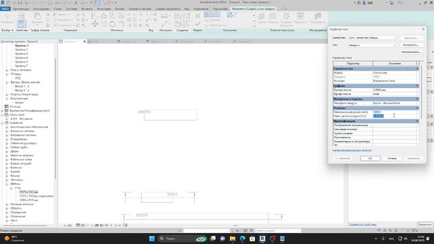Image resolution: width=434 pixels, height=244 pixels.
Task: Open the Тип type dropdown in dialog
Action: pos(372,45)
